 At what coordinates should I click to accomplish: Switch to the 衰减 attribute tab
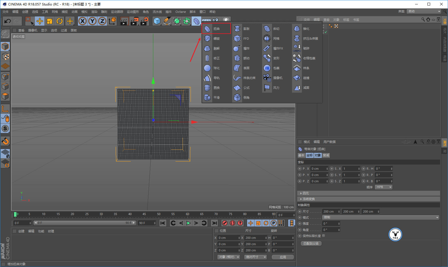(326, 155)
